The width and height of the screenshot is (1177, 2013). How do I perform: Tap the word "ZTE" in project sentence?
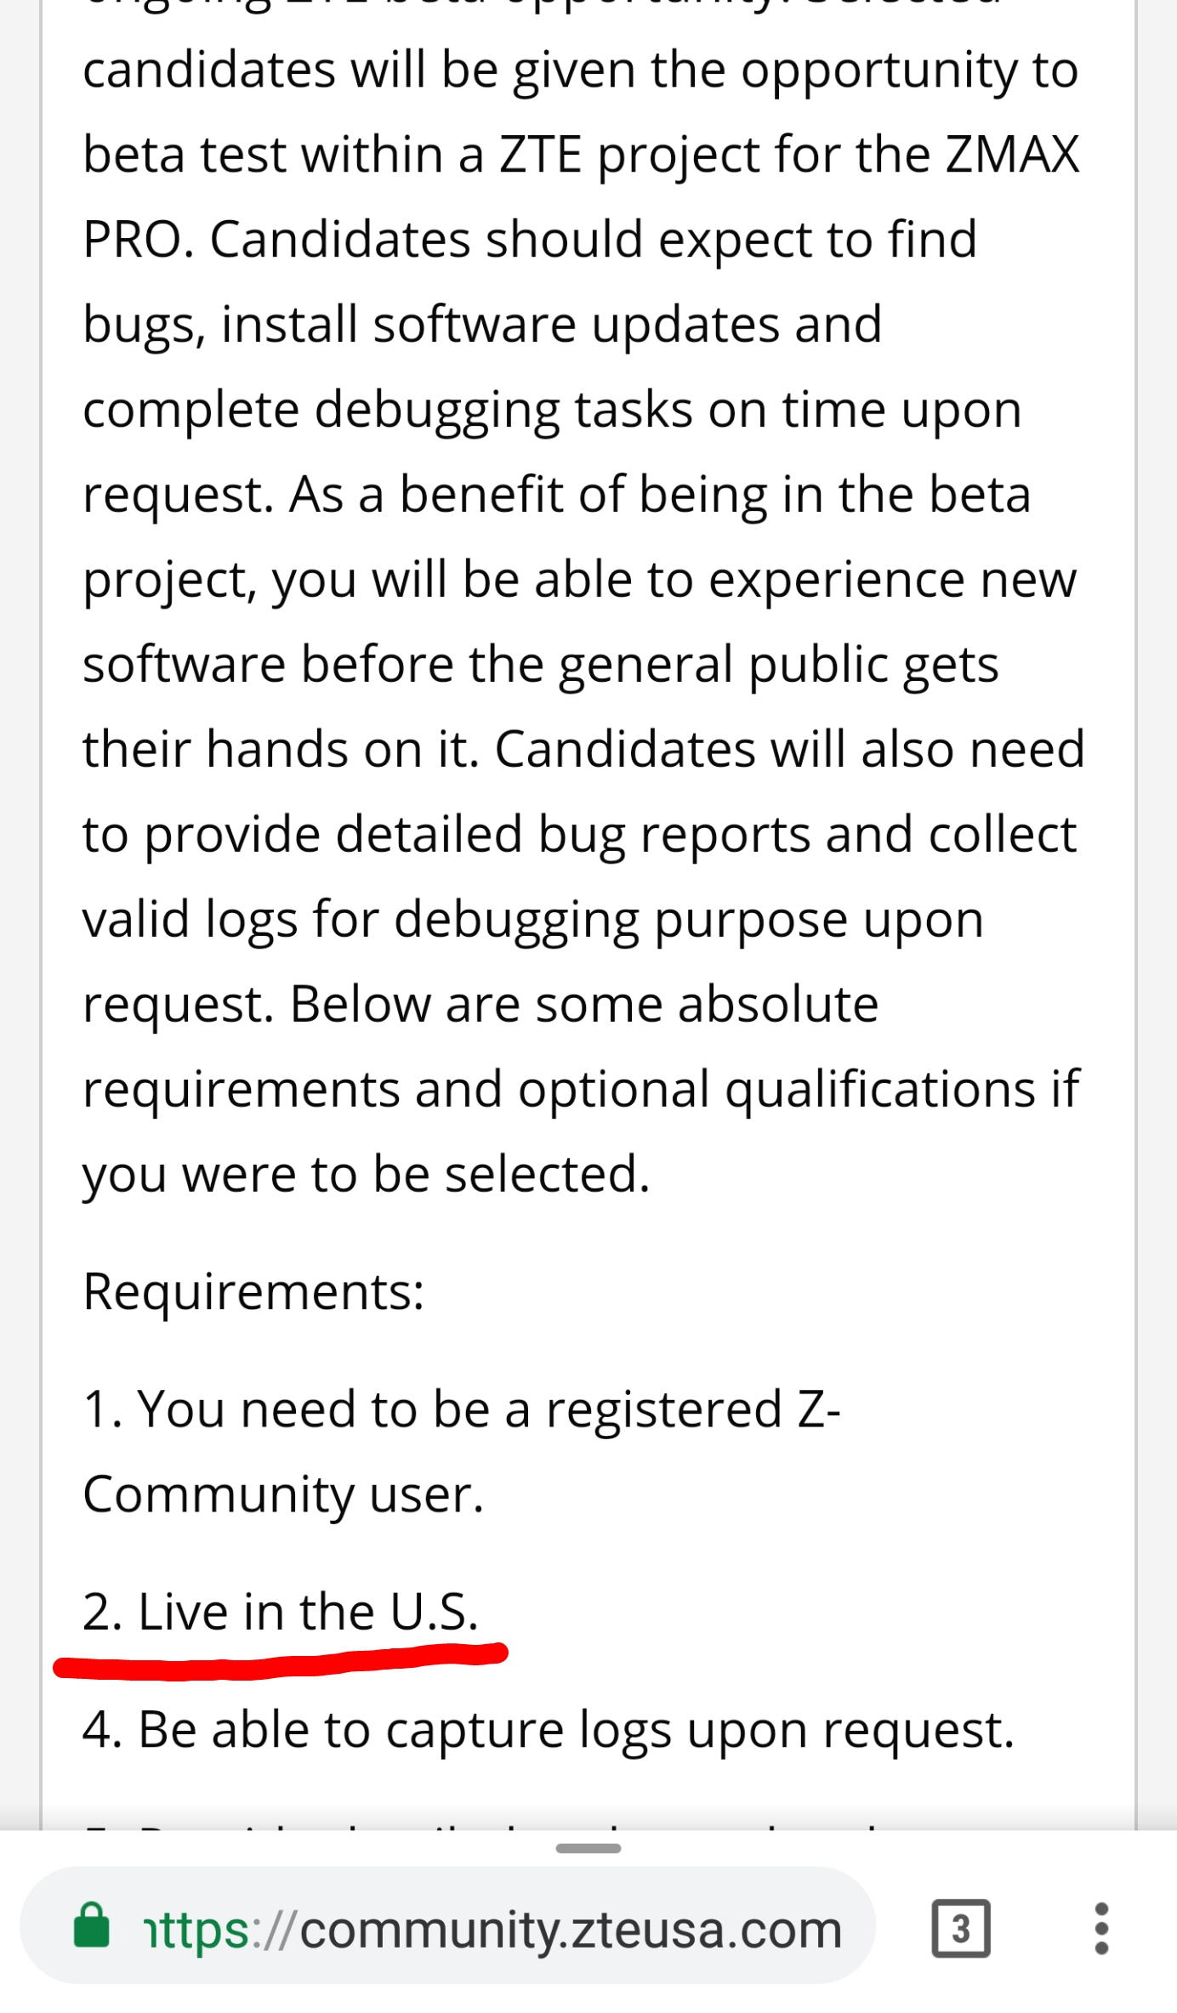pos(540,155)
